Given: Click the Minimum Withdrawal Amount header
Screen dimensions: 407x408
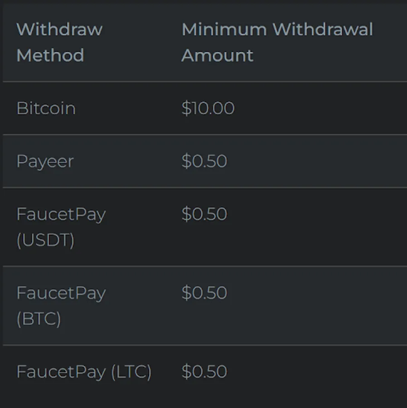Looking at the screenshot, I should pyautogui.click(x=277, y=42).
